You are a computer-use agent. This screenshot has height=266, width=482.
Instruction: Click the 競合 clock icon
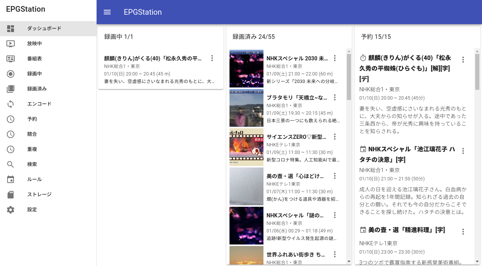(11, 134)
